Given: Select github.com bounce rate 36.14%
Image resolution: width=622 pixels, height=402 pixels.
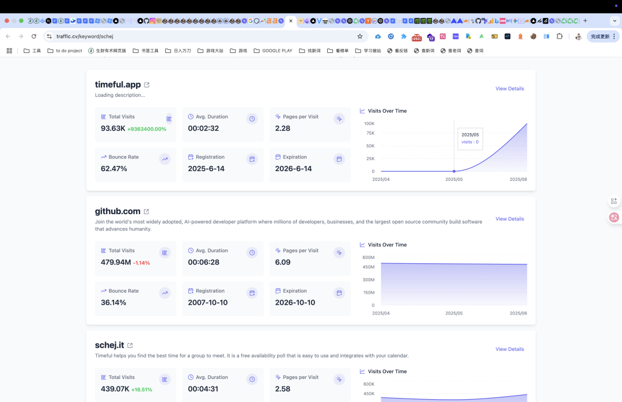Looking at the screenshot, I should coord(113,302).
